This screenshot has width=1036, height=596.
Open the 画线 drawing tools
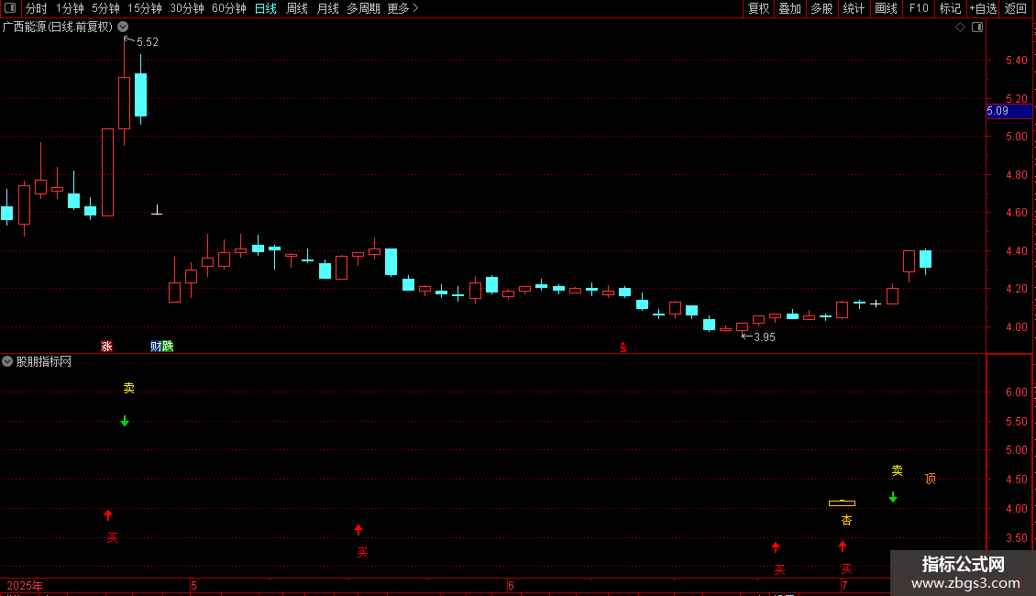[886, 8]
